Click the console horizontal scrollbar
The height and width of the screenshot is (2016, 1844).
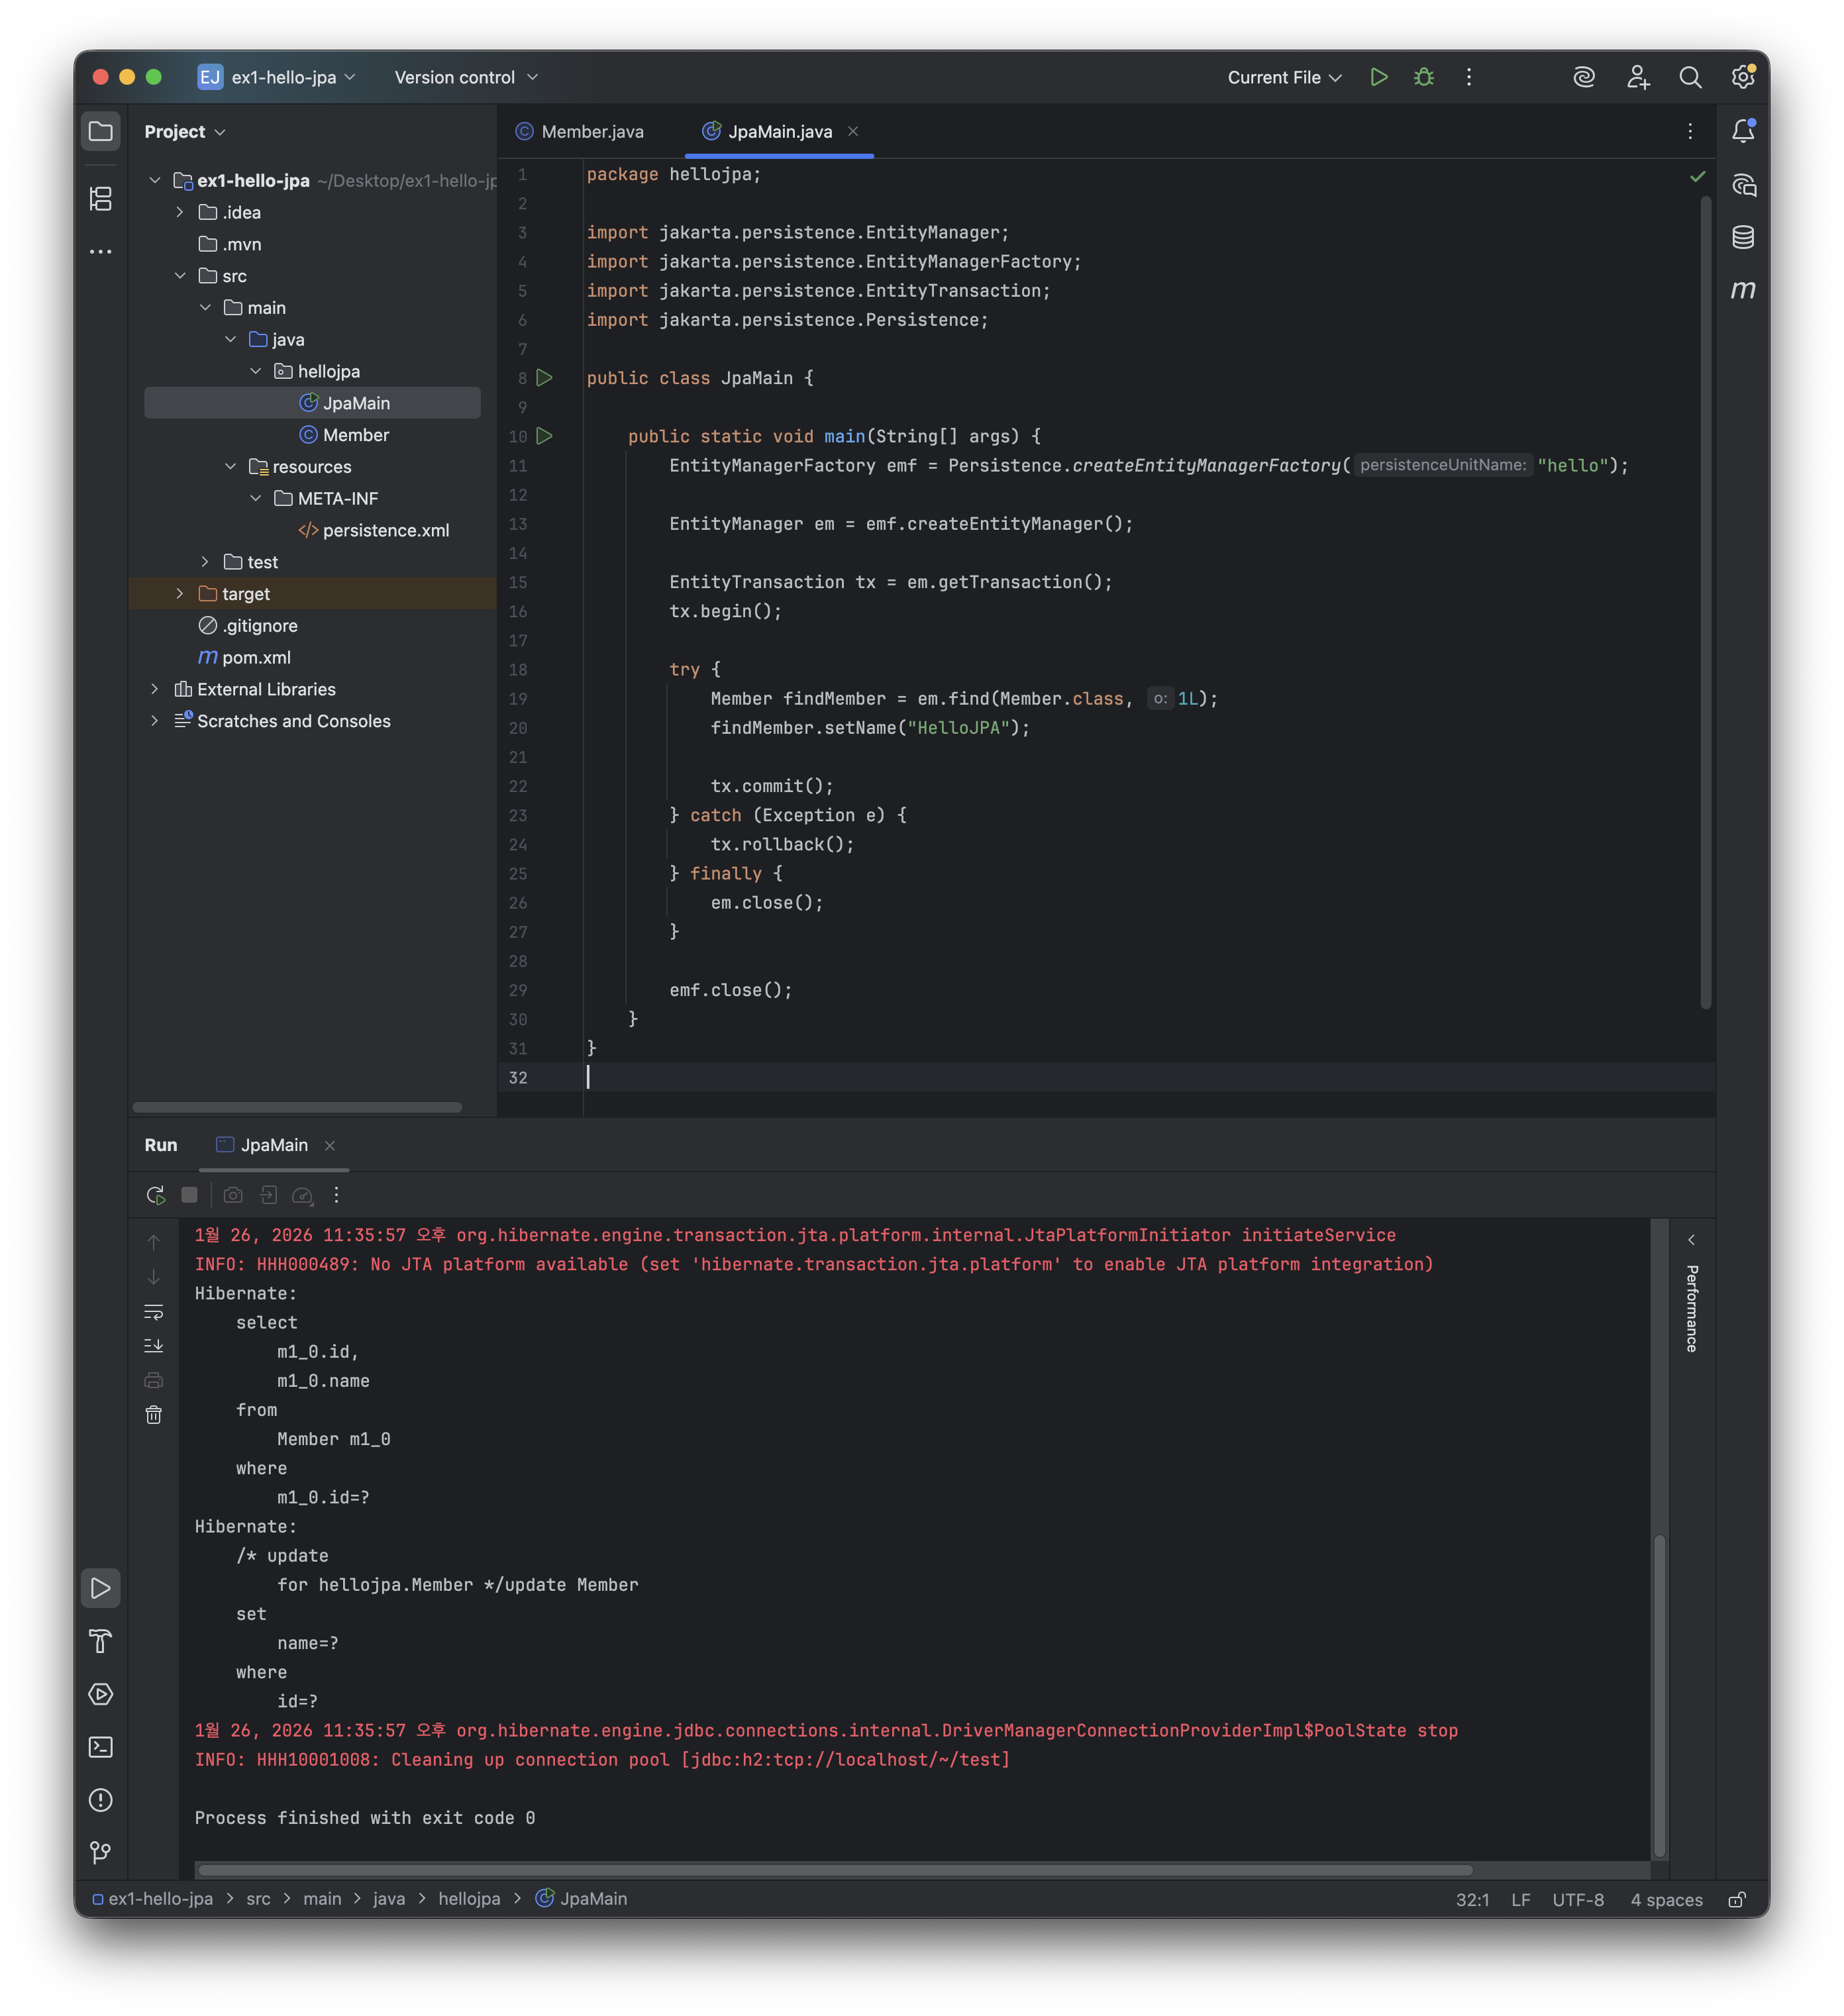(x=835, y=1869)
